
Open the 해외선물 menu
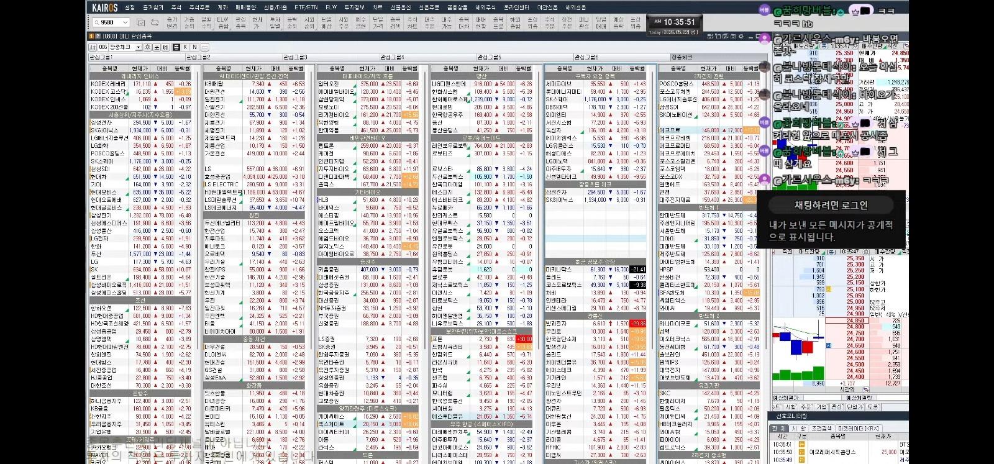click(x=575, y=7)
